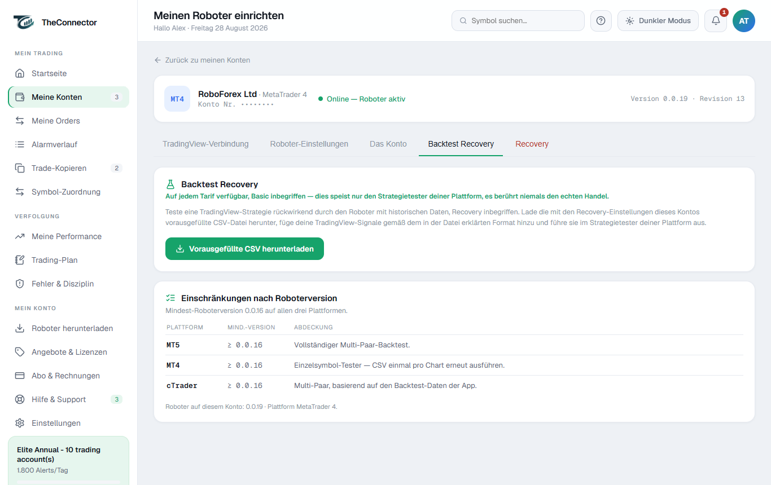Viewport: 771px width, 485px height.
Task: Open the help question mark icon
Action: [x=601, y=21]
